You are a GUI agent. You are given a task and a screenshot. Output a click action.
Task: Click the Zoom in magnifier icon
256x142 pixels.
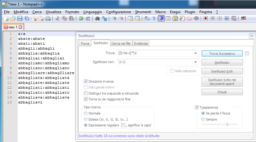114,18
